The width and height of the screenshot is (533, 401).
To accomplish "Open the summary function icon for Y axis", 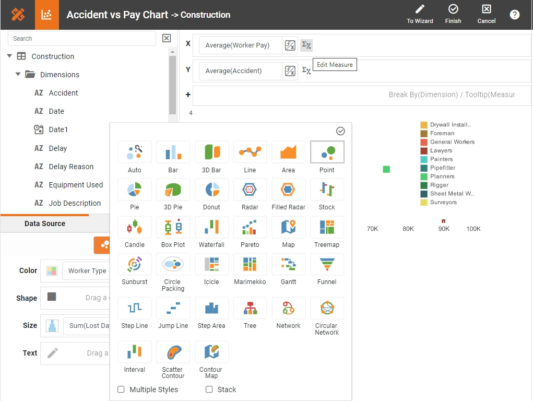I will (x=306, y=72).
